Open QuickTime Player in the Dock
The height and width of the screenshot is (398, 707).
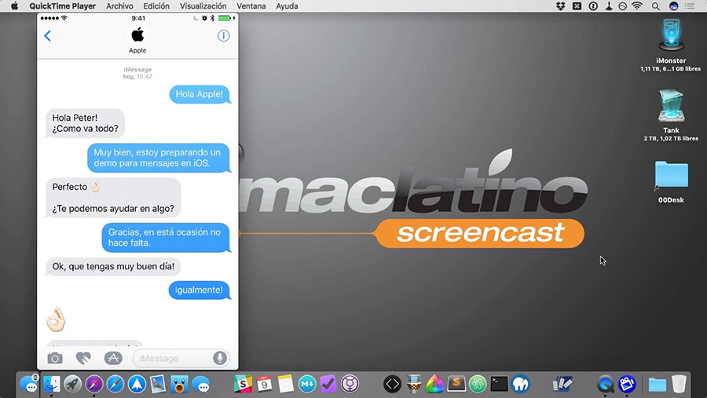point(605,385)
